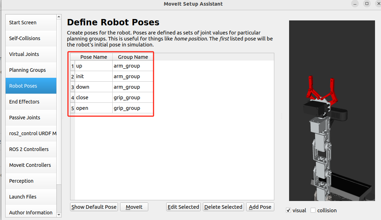This screenshot has height=220, width=381.
Task: Select row header number 3
Action: (73, 87)
